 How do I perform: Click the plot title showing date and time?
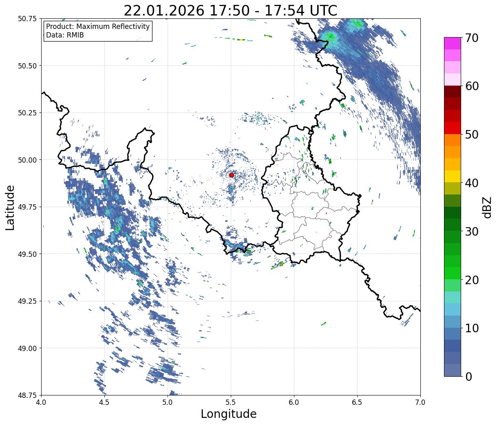pos(230,10)
